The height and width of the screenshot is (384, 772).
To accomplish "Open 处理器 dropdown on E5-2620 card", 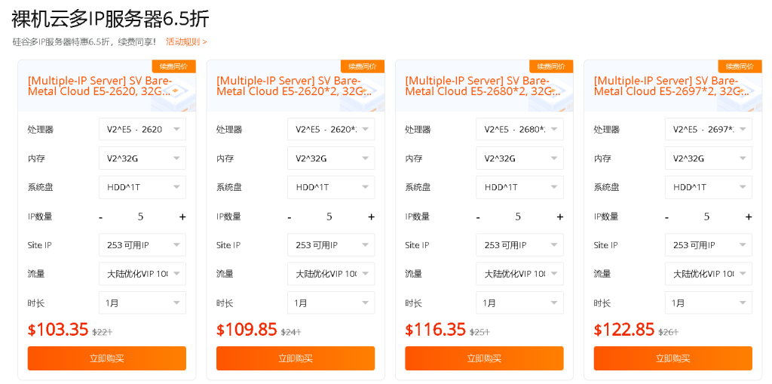I will point(142,129).
